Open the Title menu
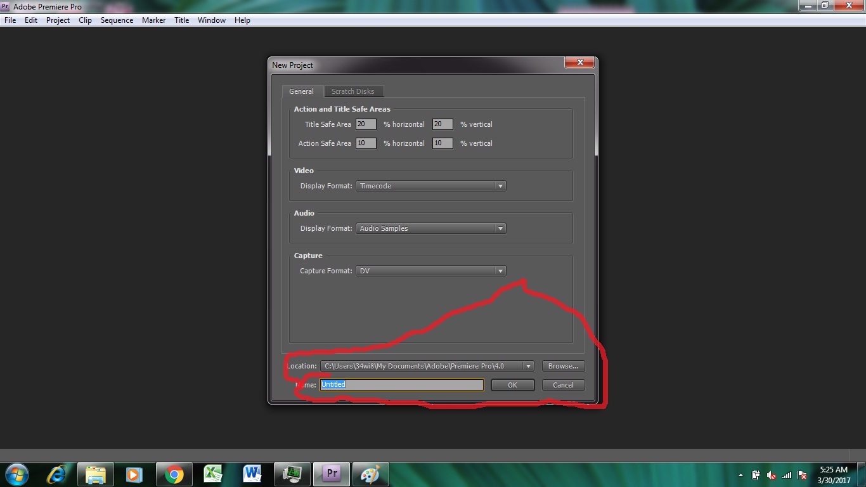The image size is (866, 487). click(x=181, y=20)
